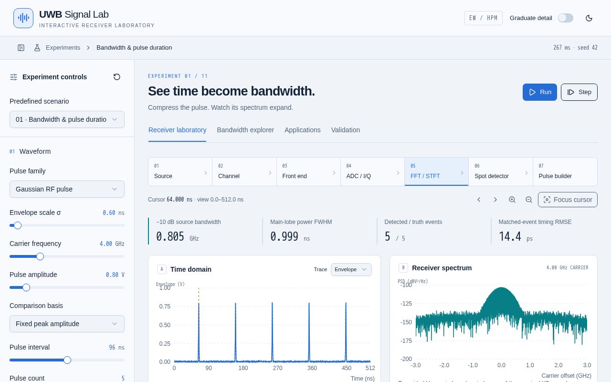The width and height of the screenshot is (611, 382).
Task: Click the Focus cursor button
Action: click(x=568, y=200)
